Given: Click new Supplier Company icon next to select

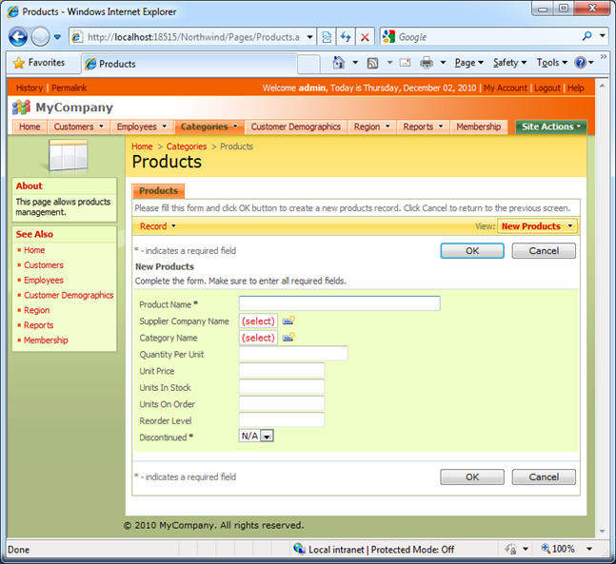Looking at the screenshot, I should coord(288,321).
